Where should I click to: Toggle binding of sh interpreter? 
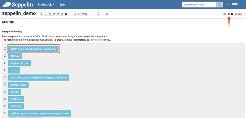click(14, 70)
